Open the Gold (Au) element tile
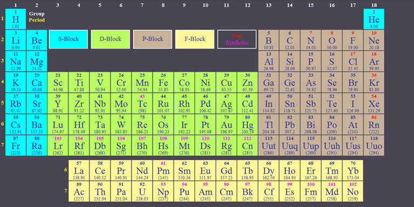 pos(226,125)
